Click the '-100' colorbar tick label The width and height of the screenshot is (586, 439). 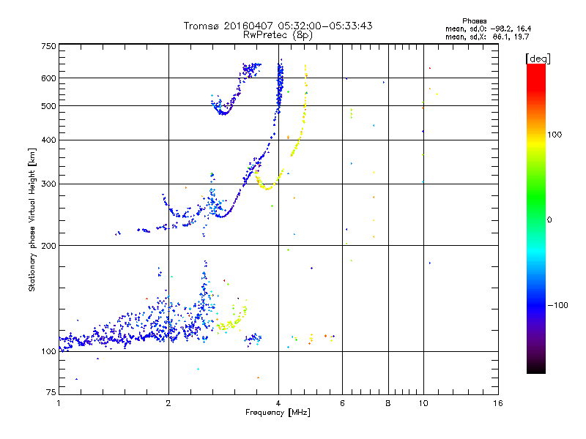click(x=557, y=305)
